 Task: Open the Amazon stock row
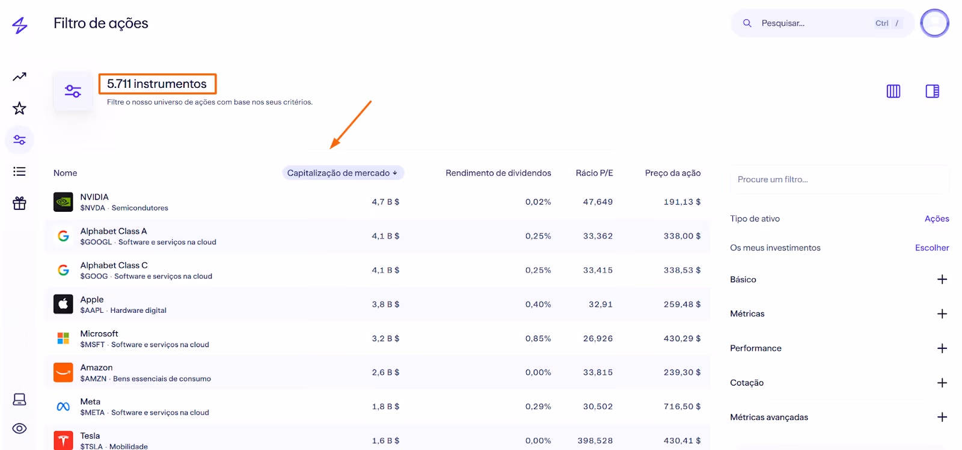click(x=378, y=372)
